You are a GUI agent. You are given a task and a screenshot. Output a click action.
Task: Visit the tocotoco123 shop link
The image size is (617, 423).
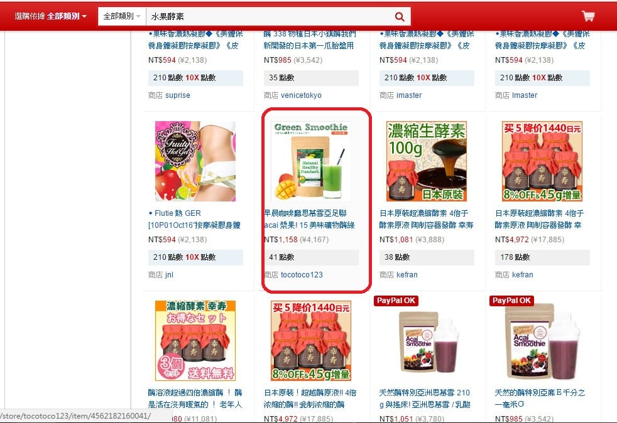pyautogui.click(x=302, y=275)
